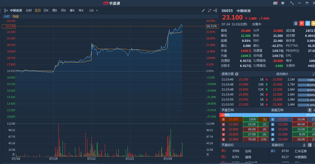This screenshot has height=164, width=315.
Task: Show broker queue person icon view
Action: pyautogui.click(x=304, y=145)
